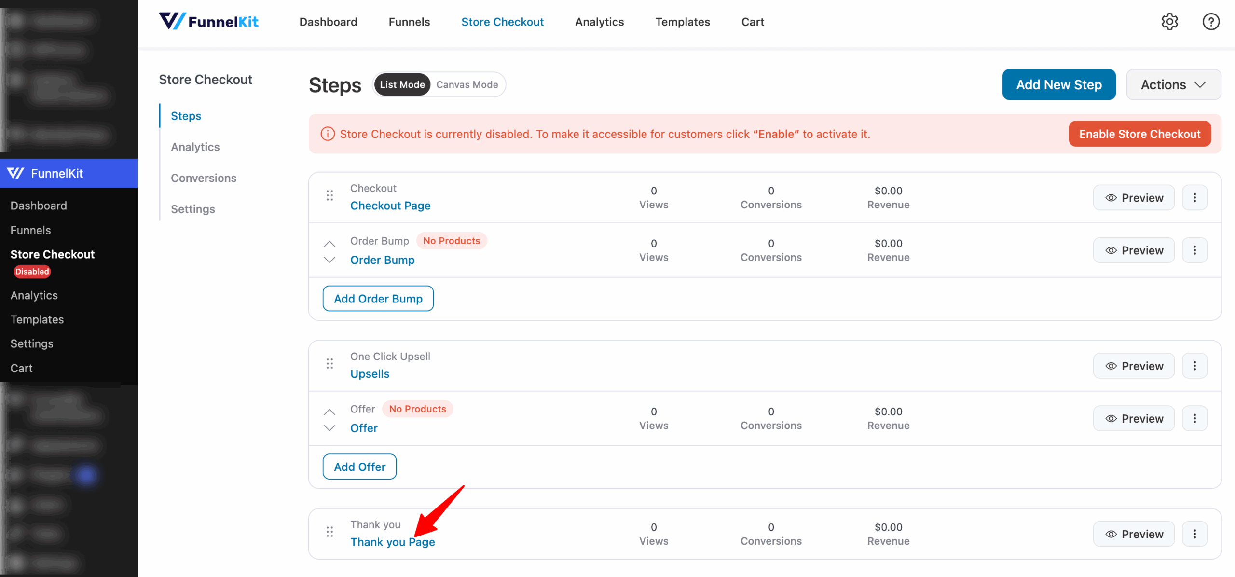Move Offer down with chevron arrow
This screenshot has width=1235, height=577.
pyautogui.click(x=329, y=428)
